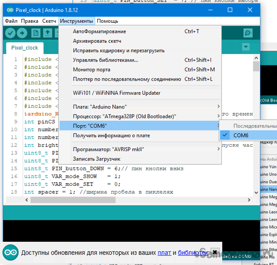The image size is (277, 265).
Task: Expand the Процессор: ATmega328P submenu
Action: click(140, 116)
